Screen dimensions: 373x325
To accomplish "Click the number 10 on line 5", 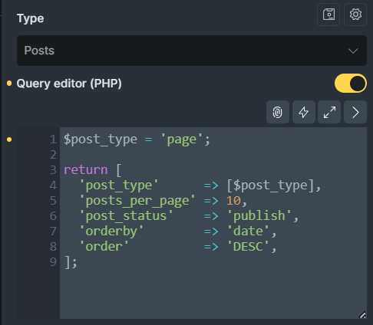I will [233, 201].
